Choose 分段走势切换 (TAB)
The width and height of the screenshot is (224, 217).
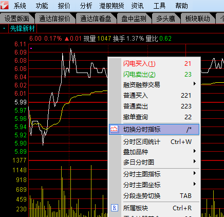pos(155,195)
